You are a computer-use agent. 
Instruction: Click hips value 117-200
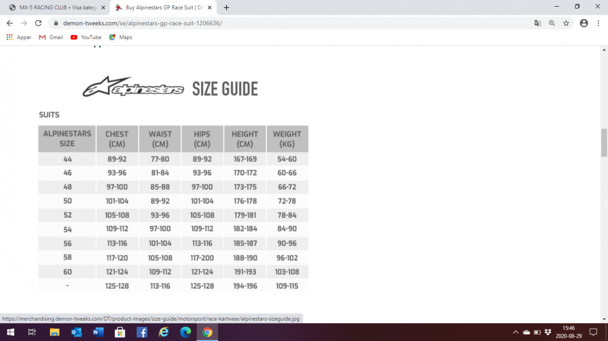tap(202, 258)
